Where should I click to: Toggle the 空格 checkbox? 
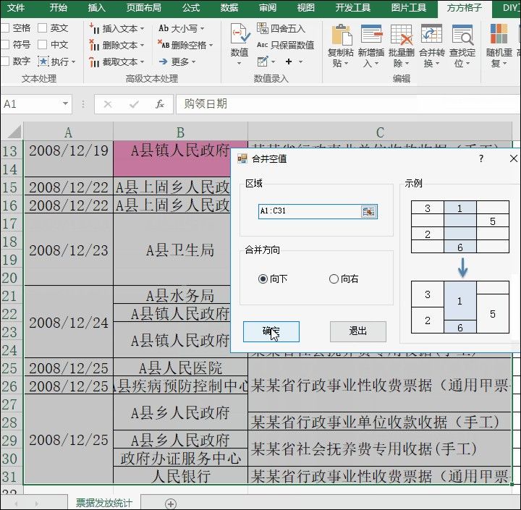tap(4, 28)
